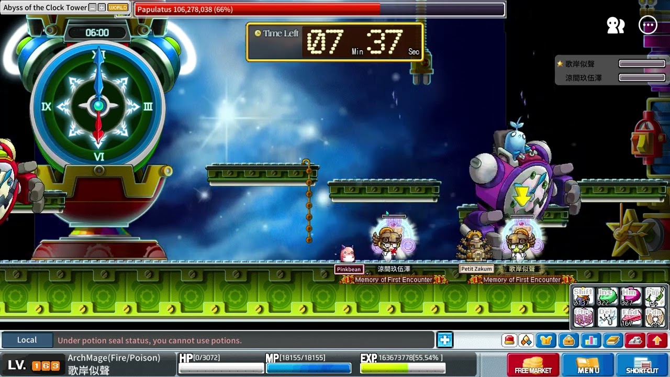This screenshot has width=670, height=377.
Task: Click the Petit Zakum pet name tag
Action: click(x=476, y=269)
